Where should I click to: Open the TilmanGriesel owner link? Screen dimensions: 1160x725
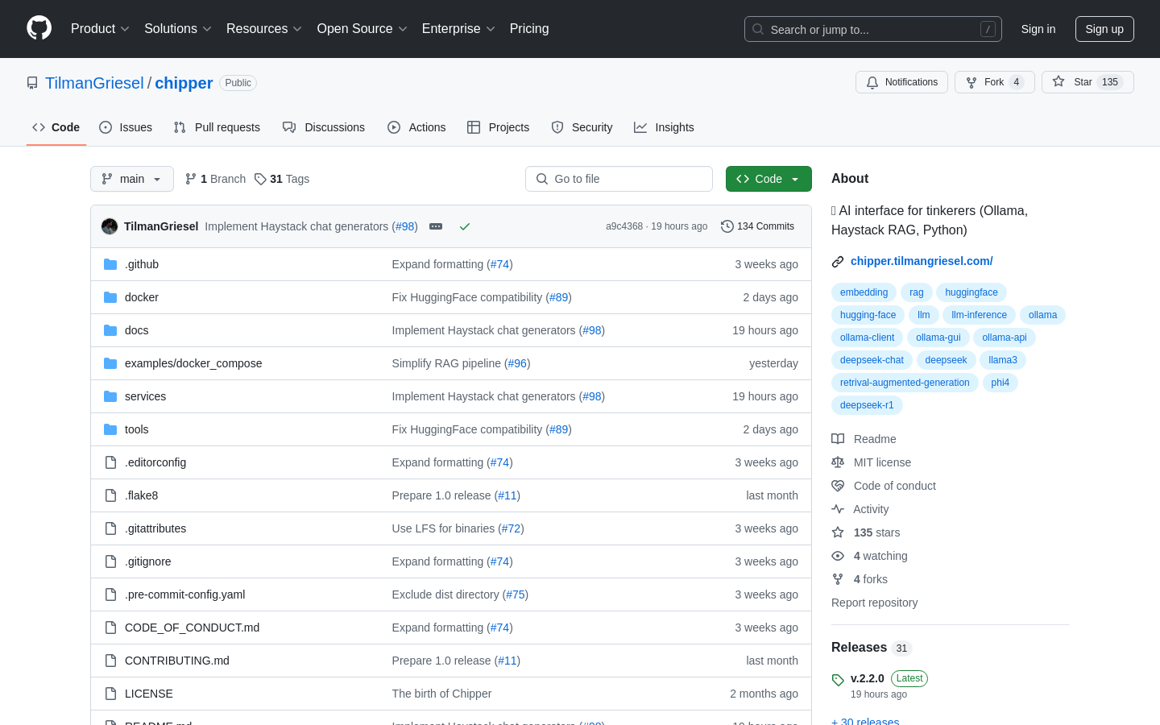click(x=94, y=83)
